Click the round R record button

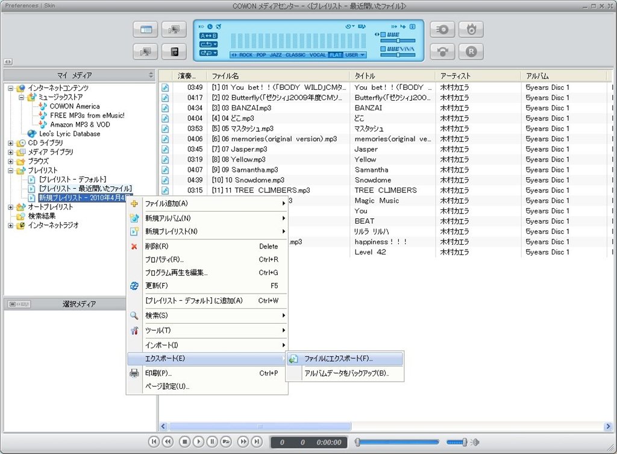tap(471, 52)
